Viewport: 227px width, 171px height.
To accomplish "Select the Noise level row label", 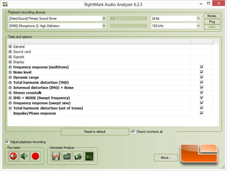I will tap(22, 72).
